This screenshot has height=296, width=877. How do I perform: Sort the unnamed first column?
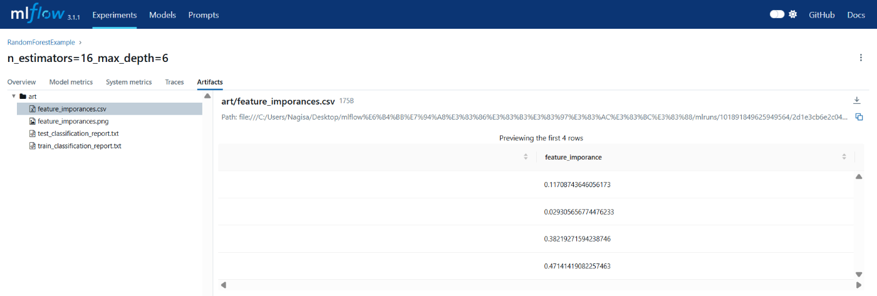point(526,157)
